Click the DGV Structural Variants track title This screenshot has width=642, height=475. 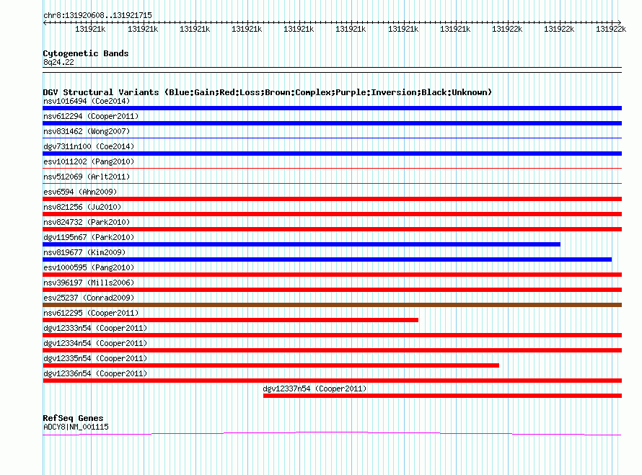(268, 92)
